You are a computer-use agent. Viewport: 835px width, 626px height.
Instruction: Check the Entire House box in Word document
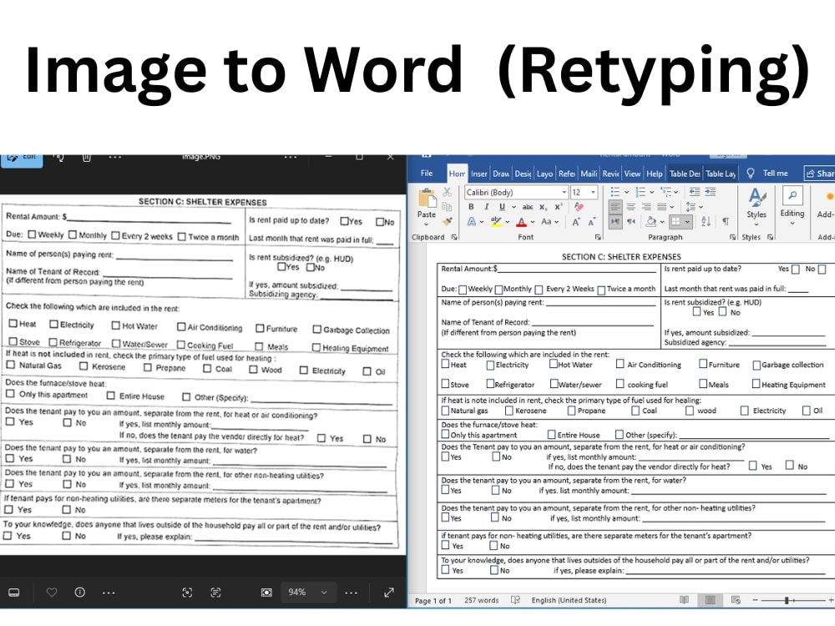551,434
